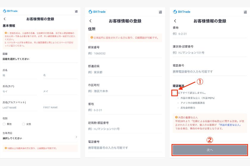The width and height of the screenshot is (250, 166).
Task: Focus middle panel 電話番号 field
Action: coord(125,148)
